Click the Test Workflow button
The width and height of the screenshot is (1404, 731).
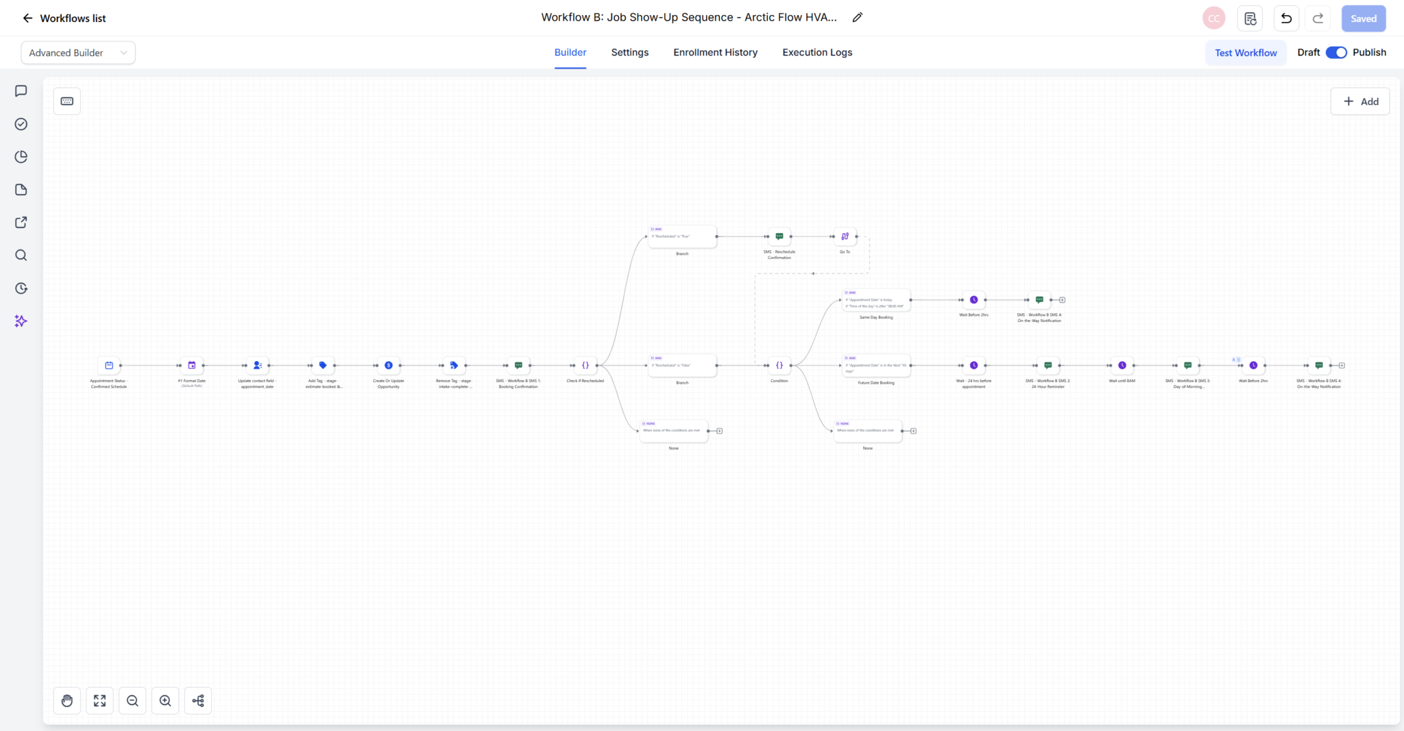coord(1246,53)
